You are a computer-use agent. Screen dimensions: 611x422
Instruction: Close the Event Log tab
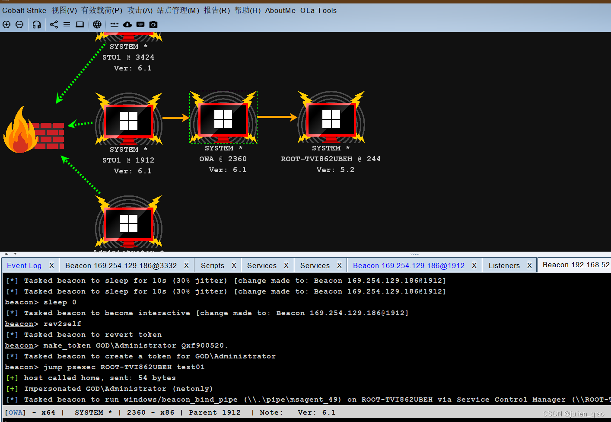pyautogui.click(x=51, y=265)
